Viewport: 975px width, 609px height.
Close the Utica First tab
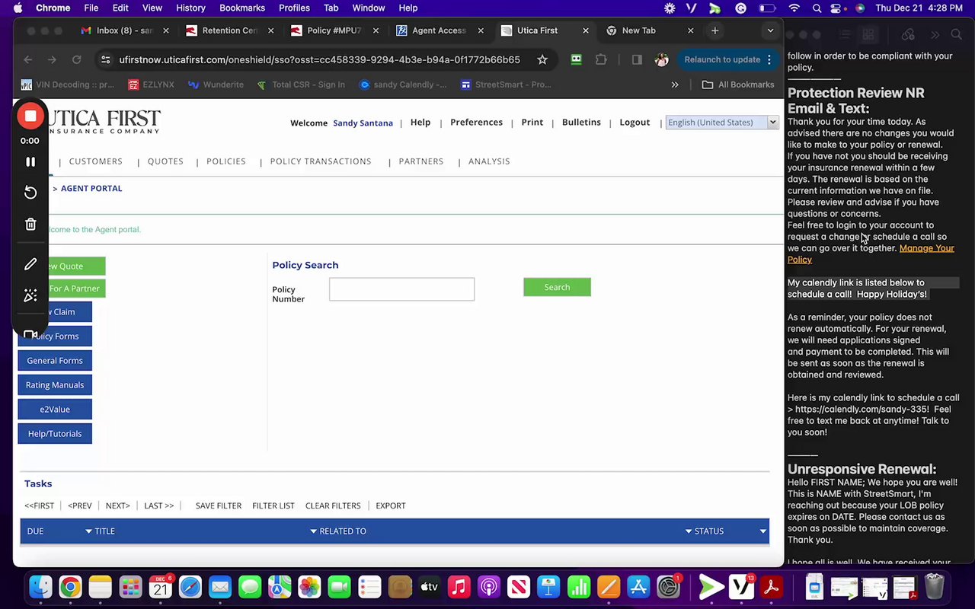click(585, 30)
